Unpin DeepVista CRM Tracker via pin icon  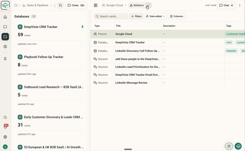pos(82,27)
